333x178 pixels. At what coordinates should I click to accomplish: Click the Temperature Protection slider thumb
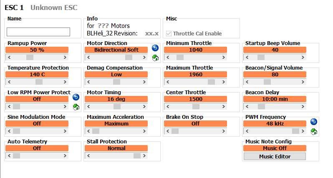(x=39, y=82)
